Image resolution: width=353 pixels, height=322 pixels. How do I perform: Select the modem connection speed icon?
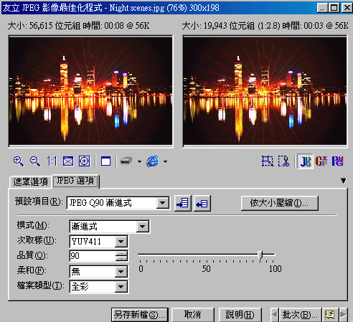tap(126, 161)
